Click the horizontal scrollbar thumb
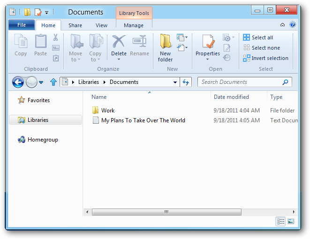The image size is (310, 239). 166,212
